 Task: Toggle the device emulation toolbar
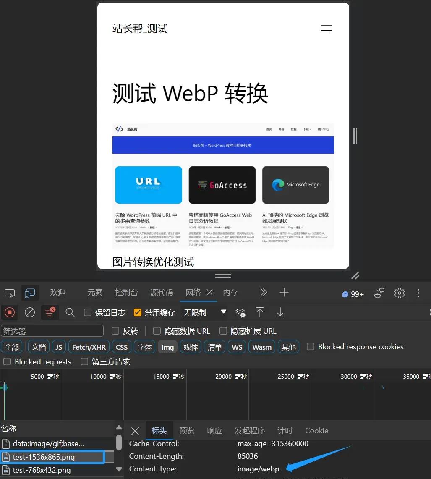(29, 293)
